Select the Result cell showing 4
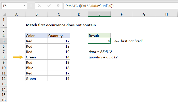178x102 pixels. 99,41
